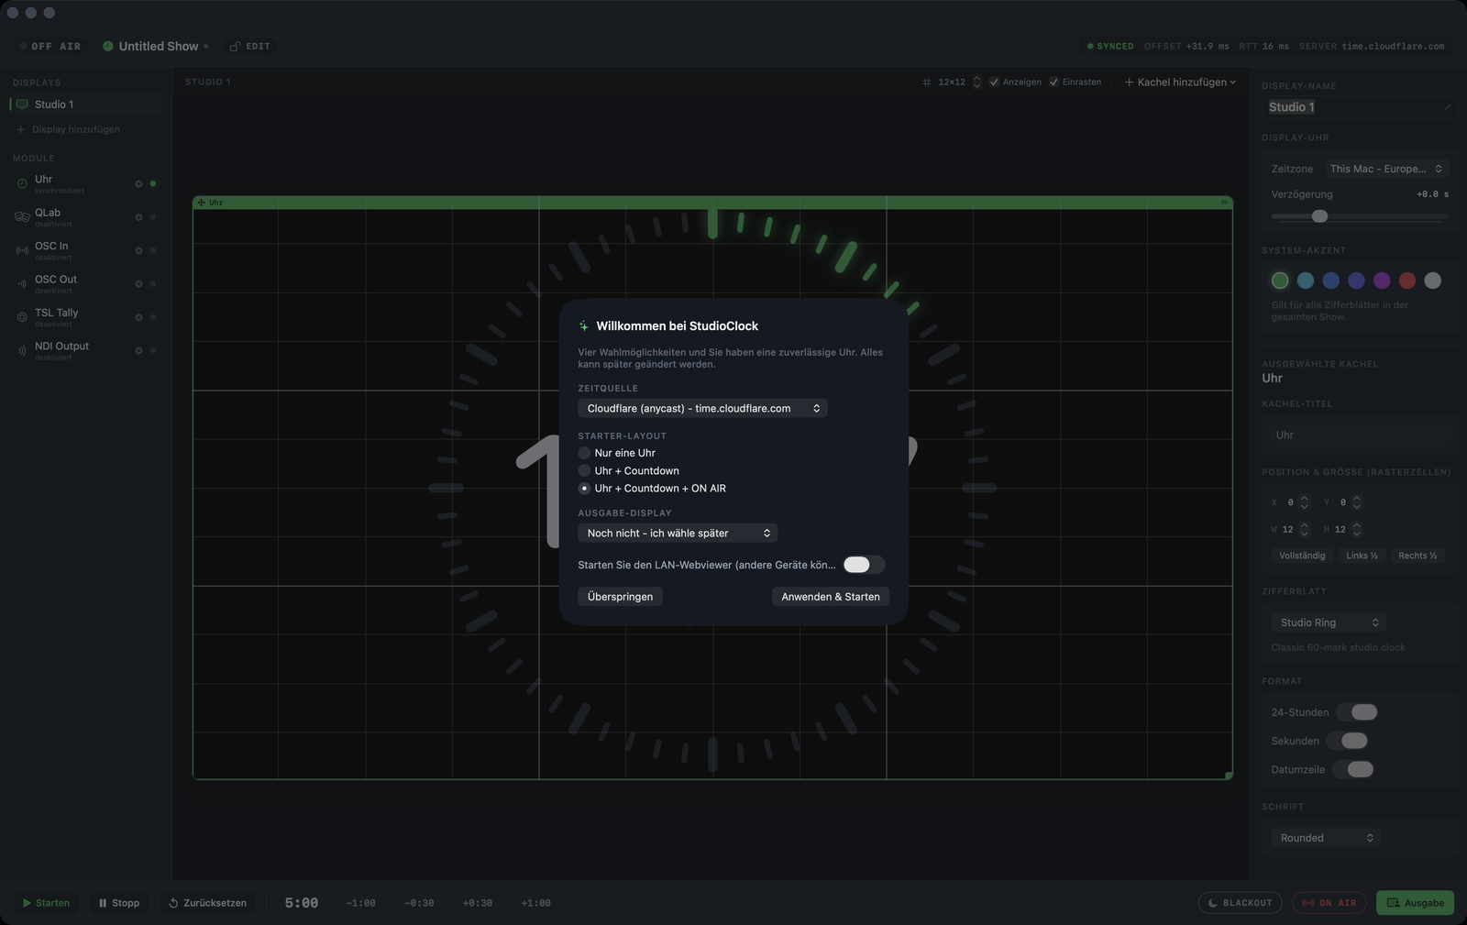
Task: Click the Kachel-Titel input field
Action: pyautogui.click(x=1361, y=435)
